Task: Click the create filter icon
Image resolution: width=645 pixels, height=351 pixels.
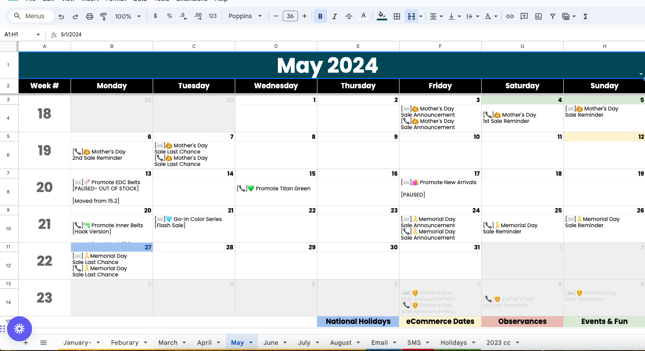Action: click(x=553, y=16)
